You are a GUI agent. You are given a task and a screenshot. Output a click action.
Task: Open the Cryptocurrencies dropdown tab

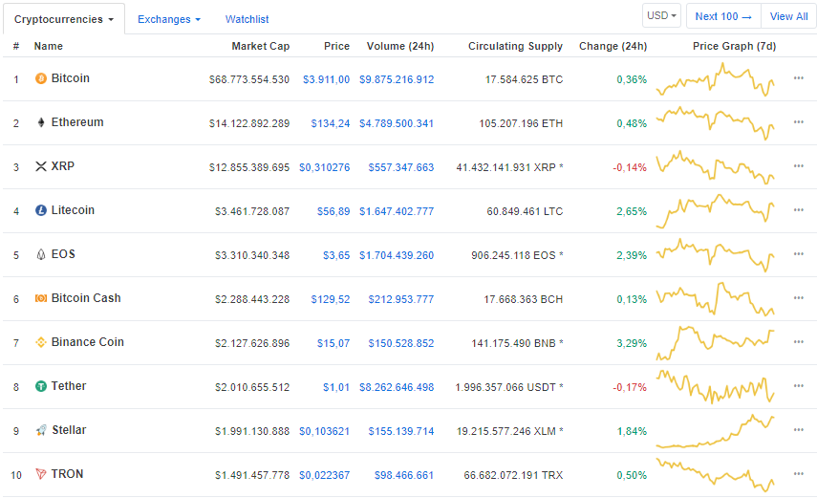(x=64, y=19)
